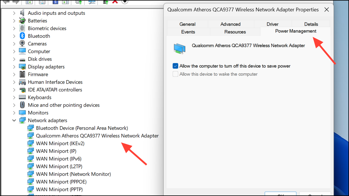Viewport: 349px width, 196px height.
Task: Click the Network adapters category icon
Action: click(22, 120)
